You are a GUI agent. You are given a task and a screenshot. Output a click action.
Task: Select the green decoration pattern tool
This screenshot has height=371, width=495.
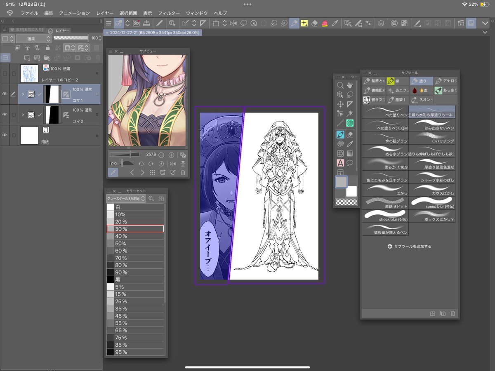click(x=350, y=123)
